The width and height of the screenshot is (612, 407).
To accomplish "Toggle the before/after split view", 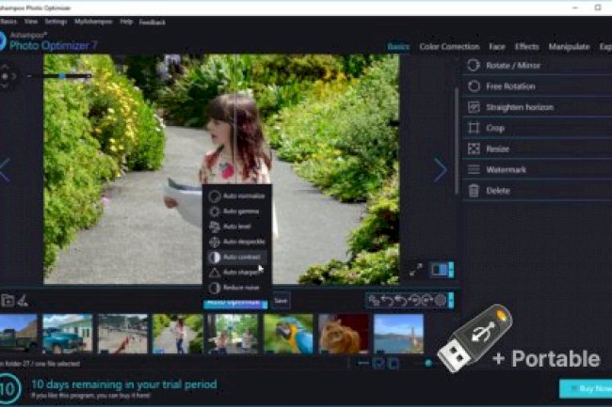I will click(x=440, y=270).
